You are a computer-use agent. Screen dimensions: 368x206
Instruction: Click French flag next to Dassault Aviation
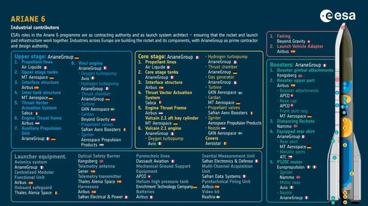[x=173, y=161]
